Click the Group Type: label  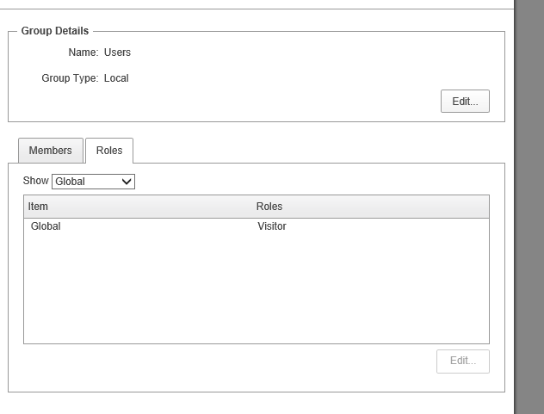pos(70,78)
